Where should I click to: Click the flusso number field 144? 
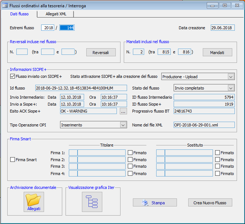click(x=67, y=28)
